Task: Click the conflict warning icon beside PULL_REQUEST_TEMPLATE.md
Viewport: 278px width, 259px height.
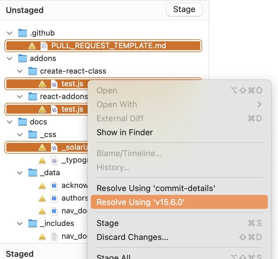Action: pyautogui.click(x=31, y=45)
